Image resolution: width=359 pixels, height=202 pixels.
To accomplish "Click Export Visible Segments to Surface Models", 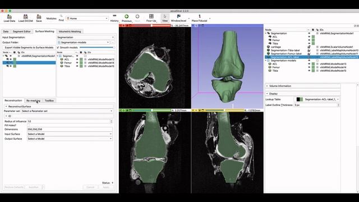I will (29, 47).
